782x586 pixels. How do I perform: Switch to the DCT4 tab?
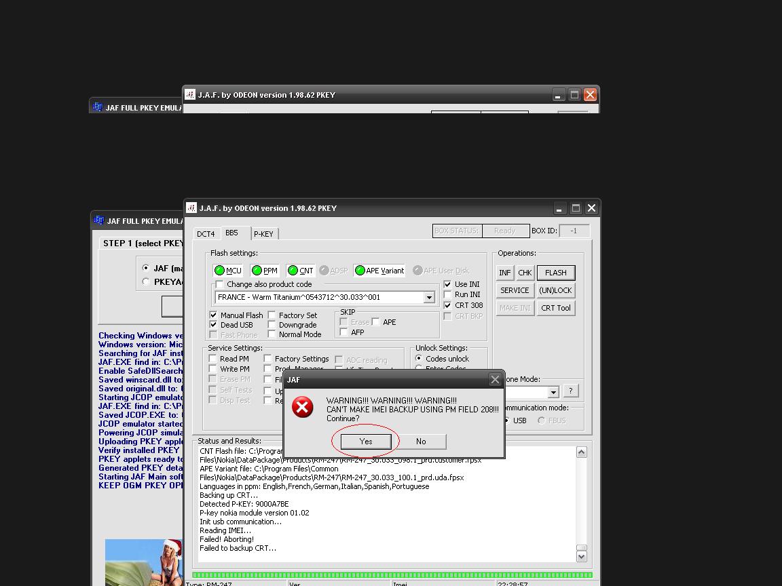tap(206, 234)
